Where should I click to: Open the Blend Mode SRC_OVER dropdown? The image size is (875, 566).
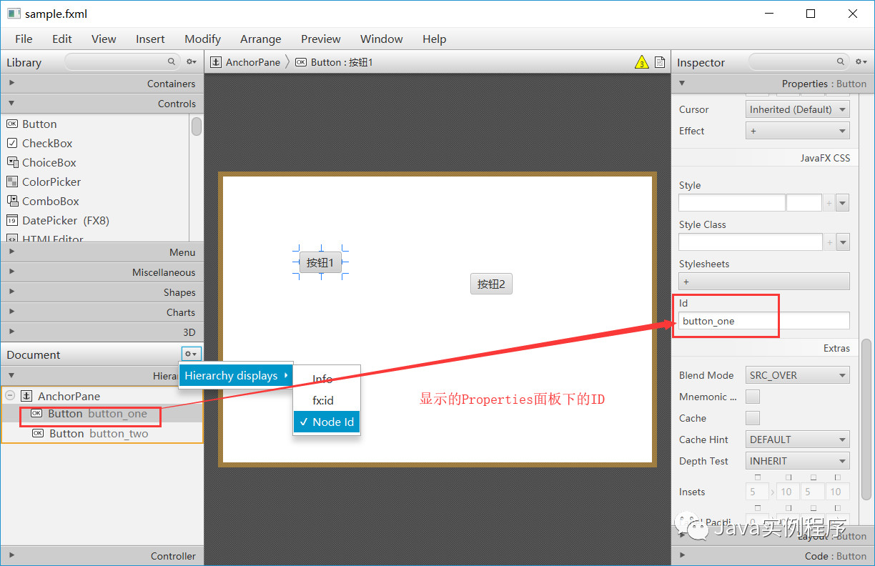pyautogui.click(x=797, y=374)
